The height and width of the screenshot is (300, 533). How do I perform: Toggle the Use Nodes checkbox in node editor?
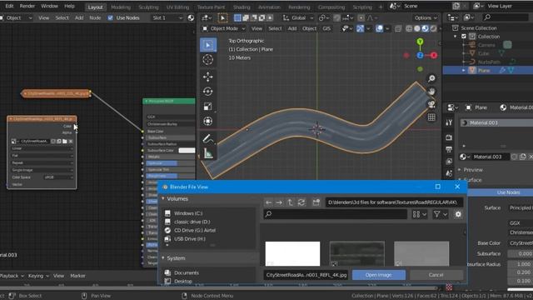(111, 17)
